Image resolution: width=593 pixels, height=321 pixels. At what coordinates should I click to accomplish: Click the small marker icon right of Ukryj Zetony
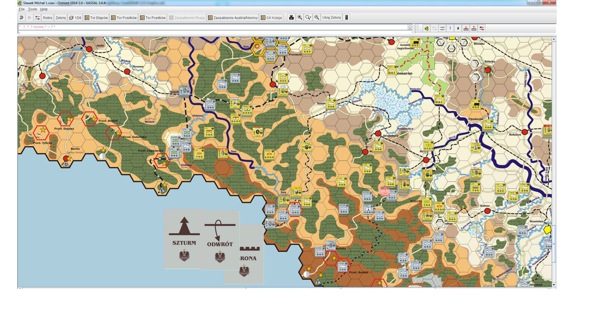(x=347, y=18)
